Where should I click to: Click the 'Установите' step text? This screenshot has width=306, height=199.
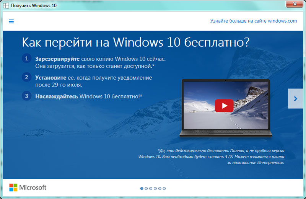coord(51,78)
